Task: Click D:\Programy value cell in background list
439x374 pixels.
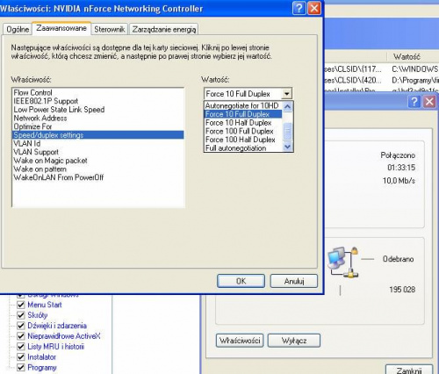Action: [x=415, y=80]
